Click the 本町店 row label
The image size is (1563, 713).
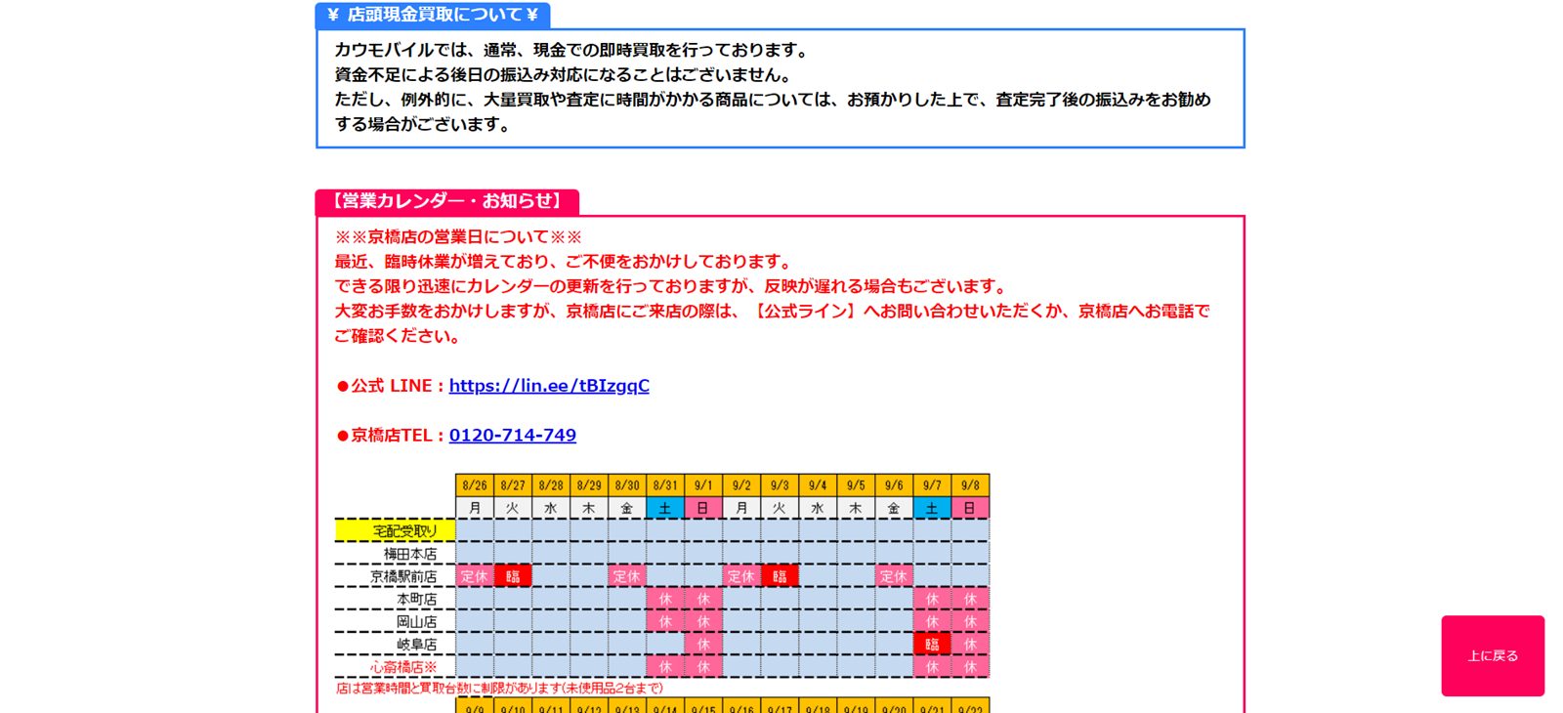pyautogui.click(x=417, y=599)
